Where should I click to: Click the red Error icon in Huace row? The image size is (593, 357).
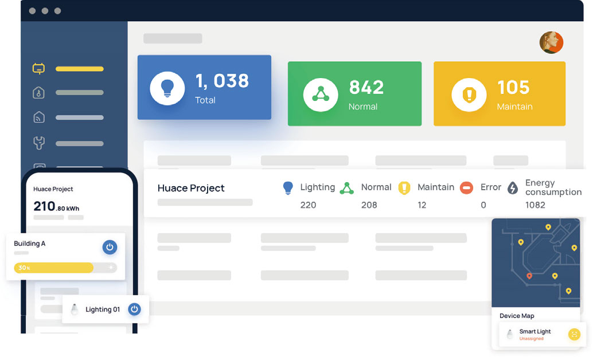(467, 188)
